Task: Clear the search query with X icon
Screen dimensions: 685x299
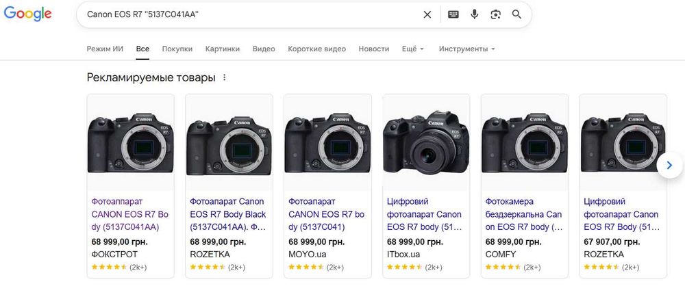Action: tap(427, 14)
